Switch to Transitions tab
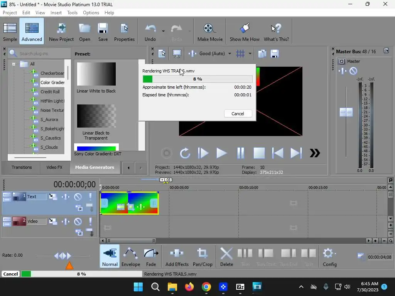The width and height of the screenshot is (395, 296). click(22, 167)
